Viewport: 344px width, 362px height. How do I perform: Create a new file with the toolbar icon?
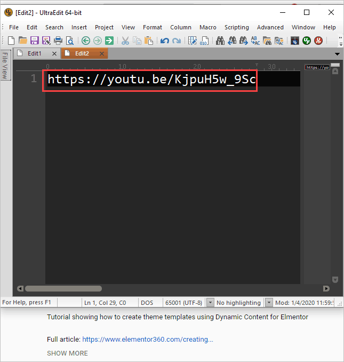[x=11, y=41]
